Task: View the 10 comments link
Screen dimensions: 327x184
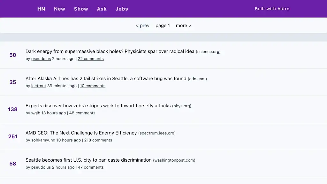Action: [x=93, y=86]
